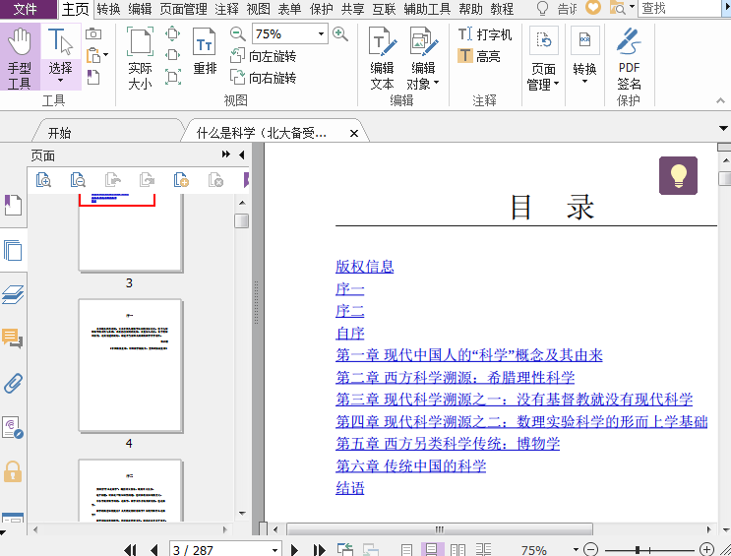This screenshot has width=731, height=556.
Task: Click the status bar zoom slider handle
Action: click(637, 550)
